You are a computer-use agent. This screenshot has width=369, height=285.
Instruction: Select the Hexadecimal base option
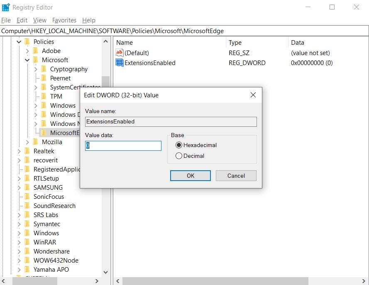point(179,145)
